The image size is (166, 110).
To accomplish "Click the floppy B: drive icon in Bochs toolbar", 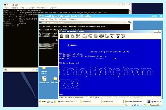I will pos(67,36).
